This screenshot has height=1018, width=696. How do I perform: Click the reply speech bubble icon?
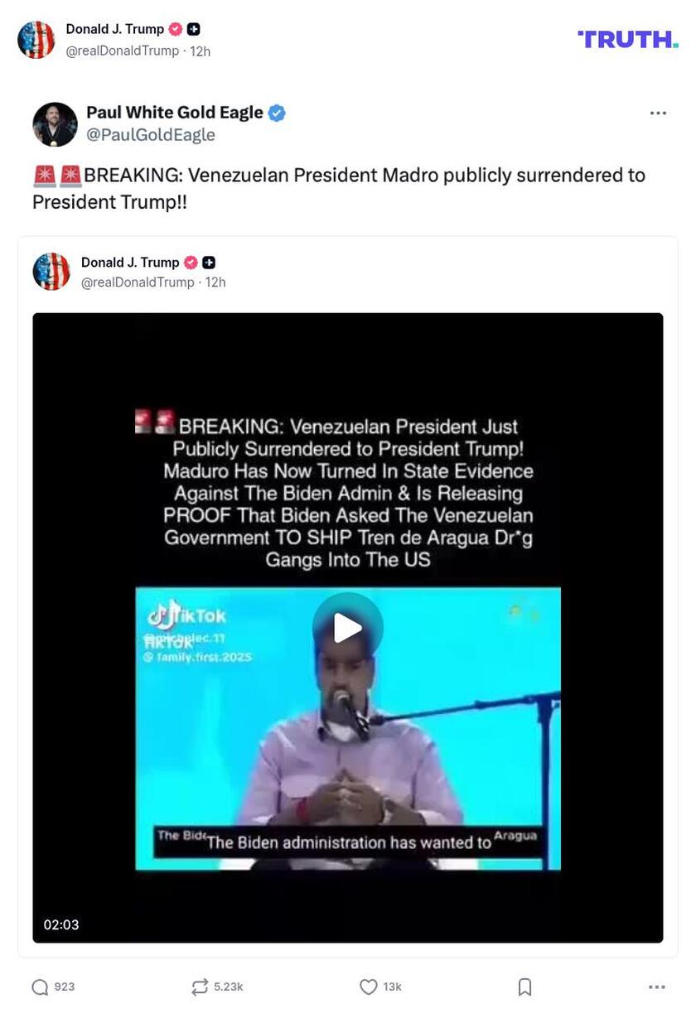coord(40,987)
